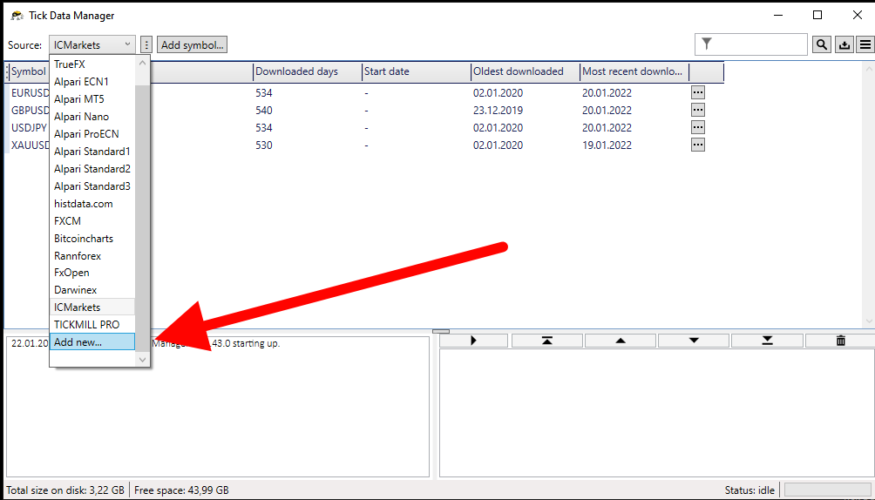Open the ellipsis button for XAUUSD row
The image size is (875, 500).
coord(697,145)
